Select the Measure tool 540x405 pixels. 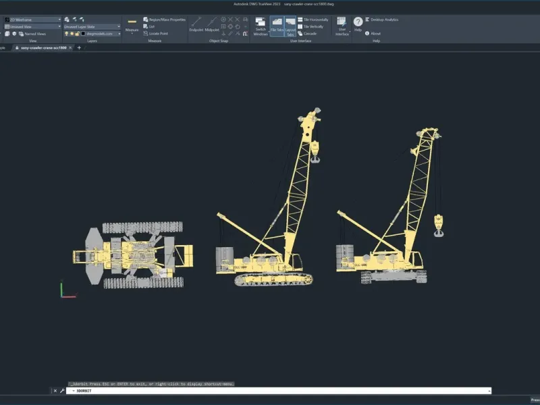click(x=132, y=26)
